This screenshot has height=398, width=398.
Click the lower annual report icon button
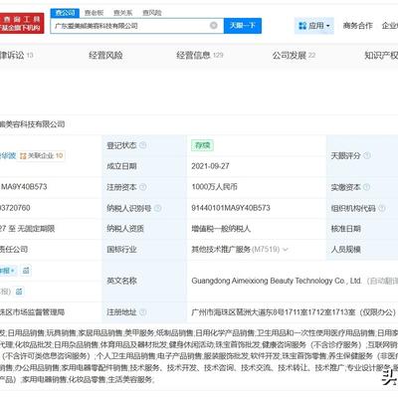19,292
